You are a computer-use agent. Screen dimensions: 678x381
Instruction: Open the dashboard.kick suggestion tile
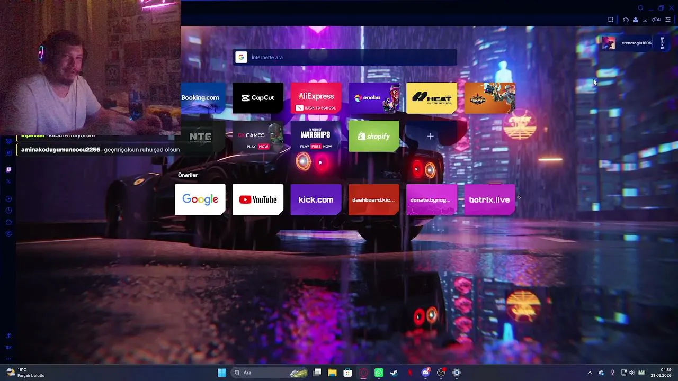374,199
